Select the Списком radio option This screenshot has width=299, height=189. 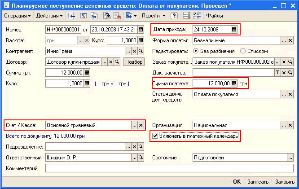[x=243, y=51]
